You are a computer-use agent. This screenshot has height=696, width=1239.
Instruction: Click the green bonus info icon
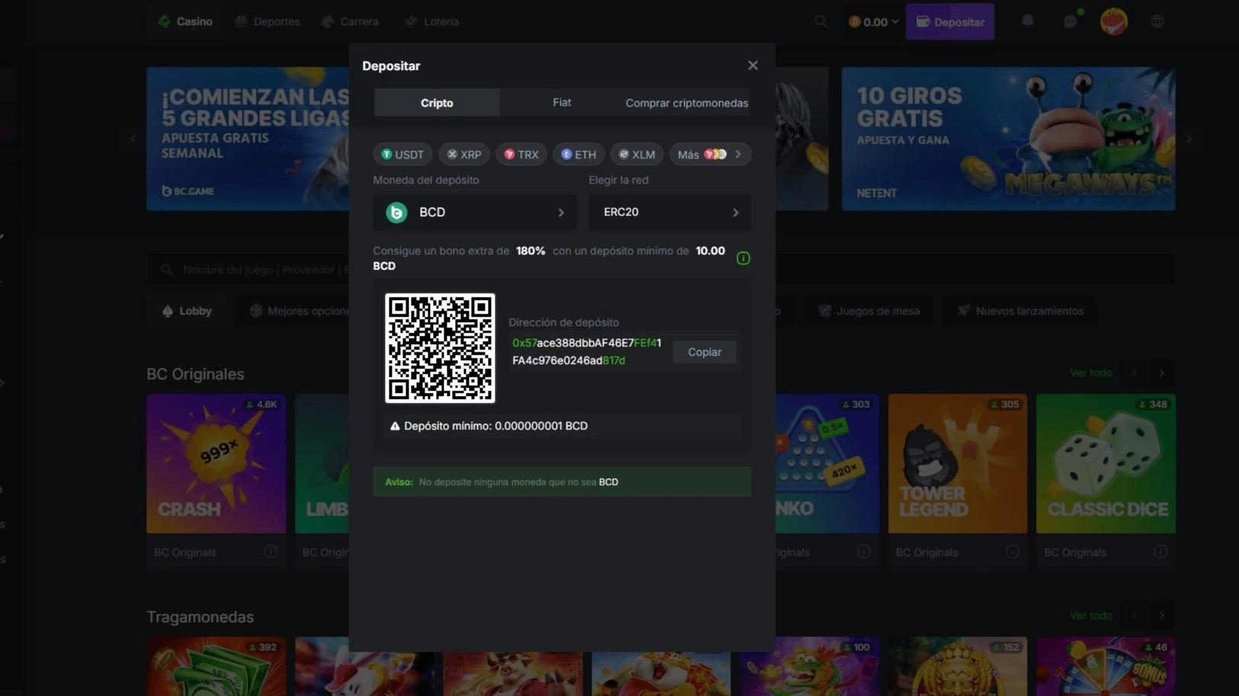(x=743, y=258)
